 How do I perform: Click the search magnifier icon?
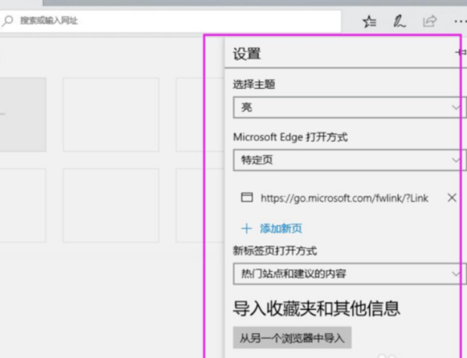pyautogui.click(x=8, y=21)
